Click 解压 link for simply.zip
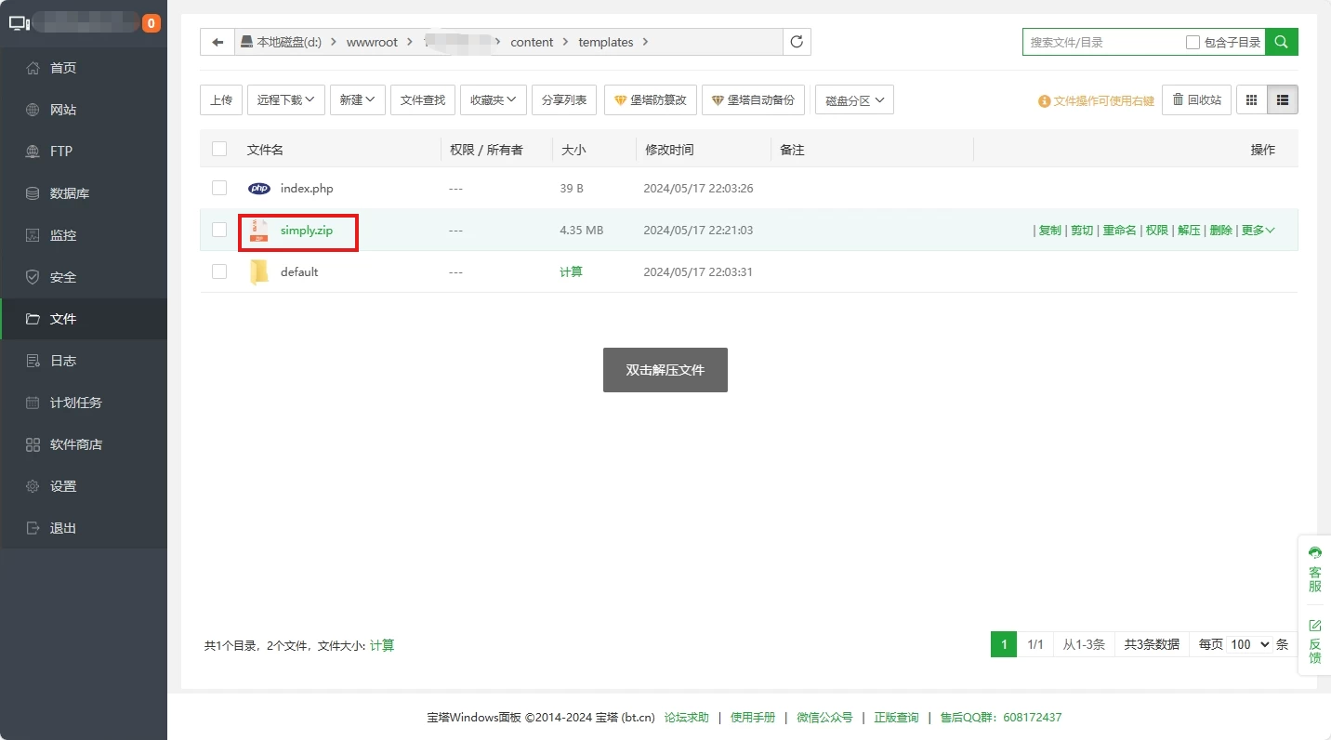Image resolution: width=1331 pixels, height=740 pixels. click(x=1189, y=231)
